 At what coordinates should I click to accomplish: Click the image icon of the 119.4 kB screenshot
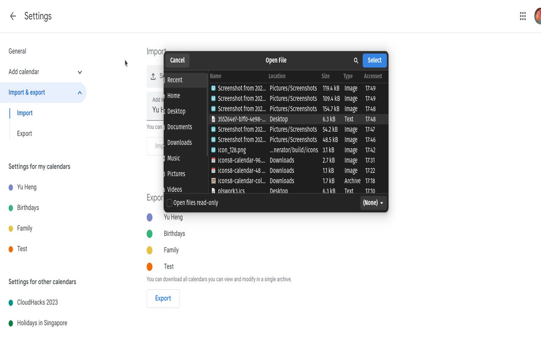213,88
